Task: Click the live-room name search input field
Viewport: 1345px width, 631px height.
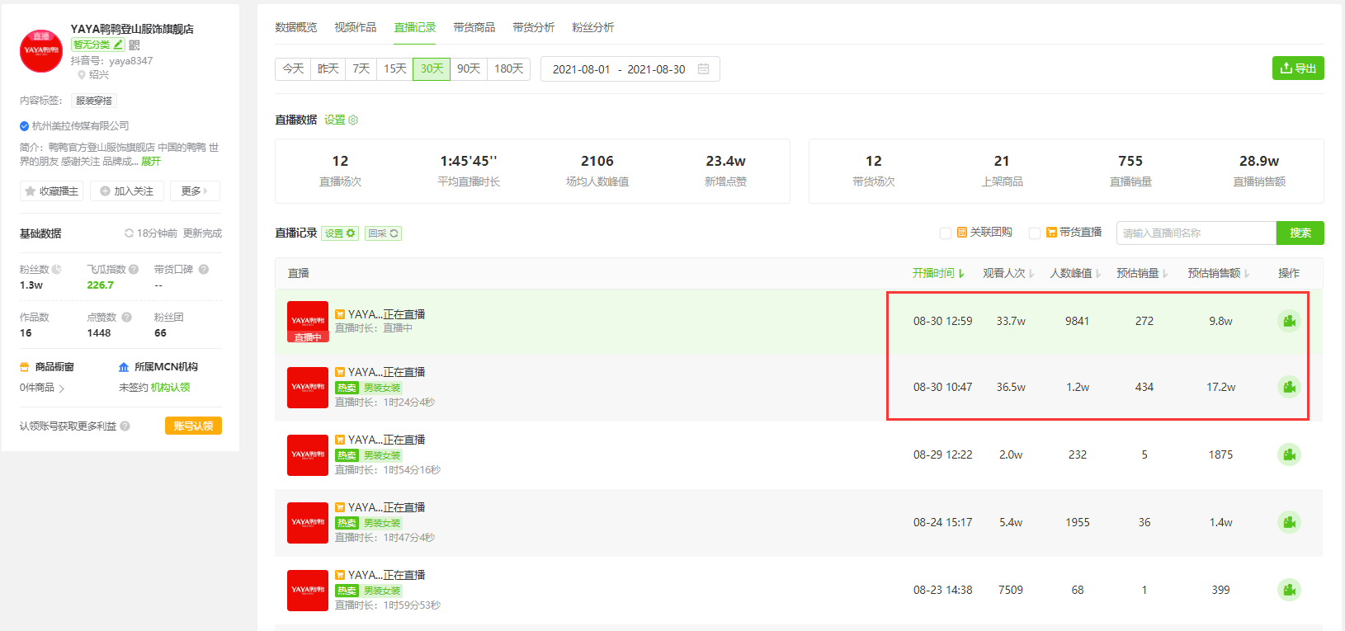Action: pyautogui.click(x=1196, y=233)
